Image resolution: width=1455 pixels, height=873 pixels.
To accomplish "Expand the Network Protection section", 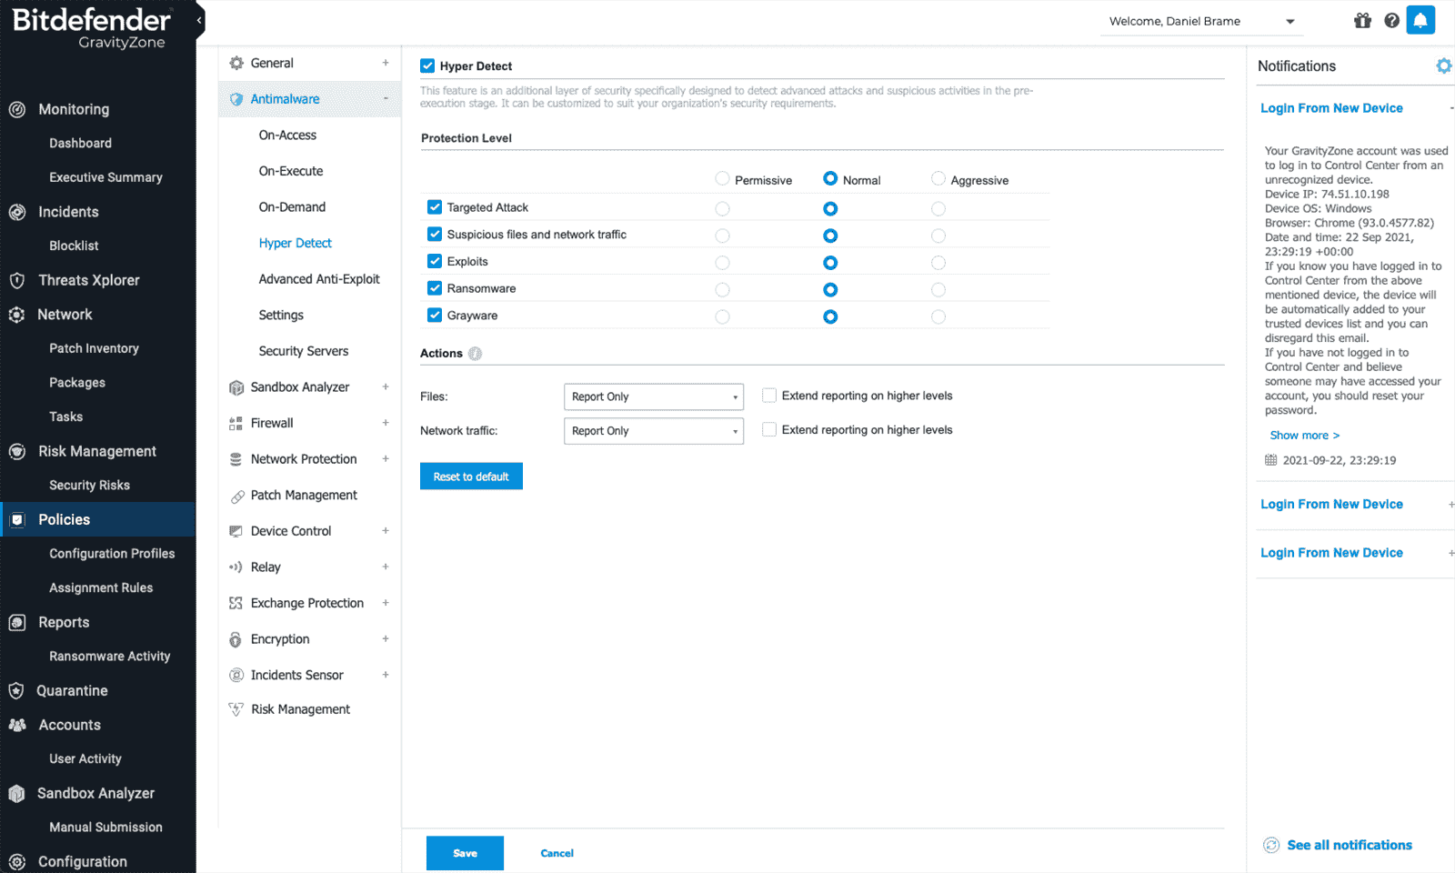I will 386,458.
